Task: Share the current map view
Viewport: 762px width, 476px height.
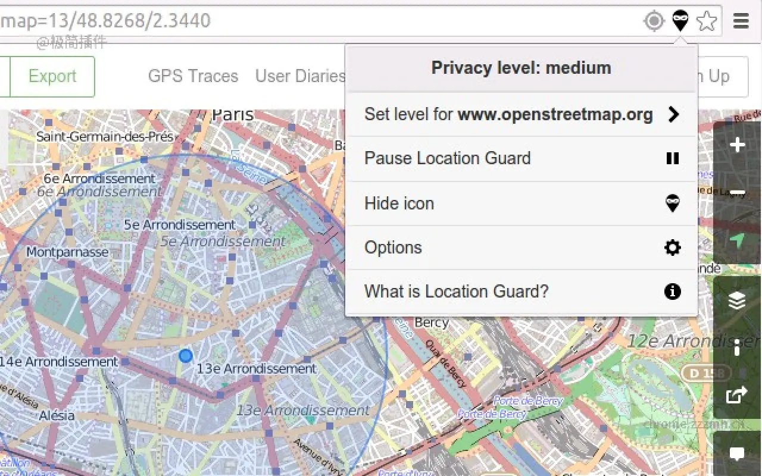Action: [736, 394]
